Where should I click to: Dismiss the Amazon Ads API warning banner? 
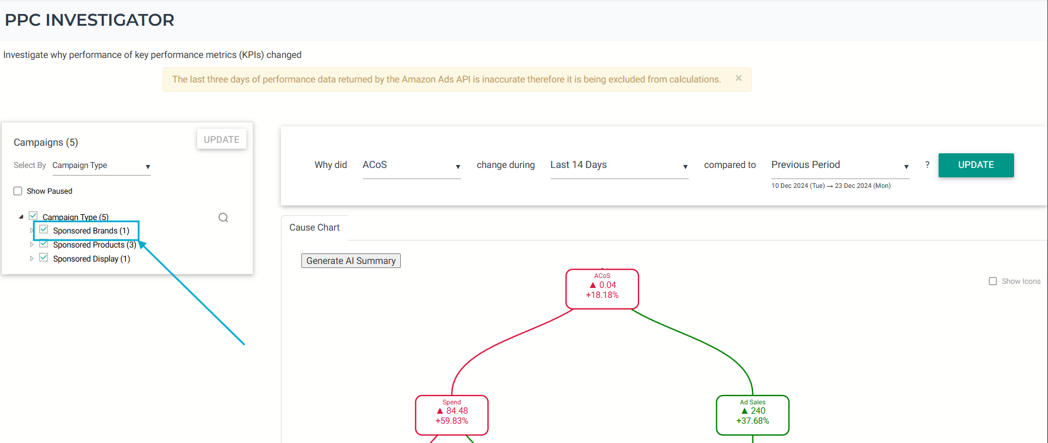738,78
